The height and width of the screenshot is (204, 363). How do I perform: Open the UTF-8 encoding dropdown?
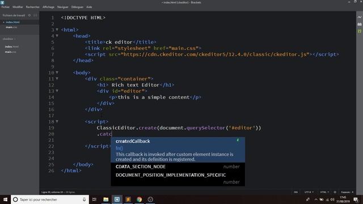click(x=309, y=192)
